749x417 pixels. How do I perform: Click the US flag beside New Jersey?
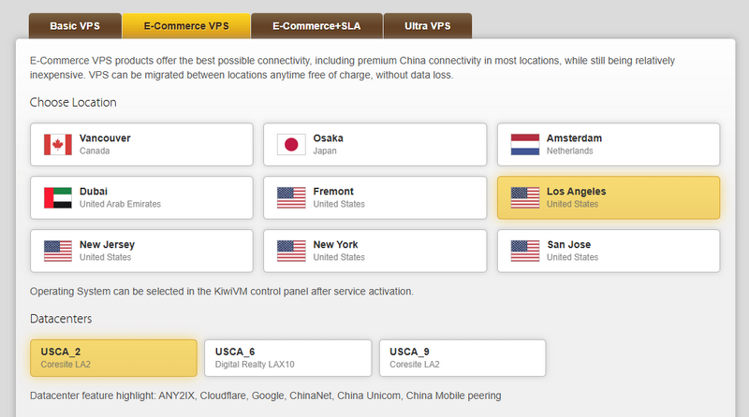[58, 251]
